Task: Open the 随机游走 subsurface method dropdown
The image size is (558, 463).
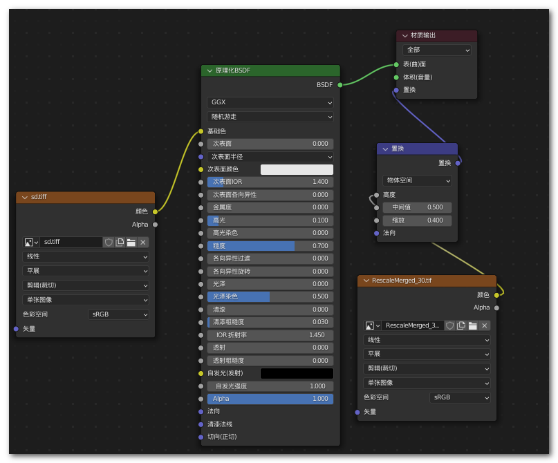Action: pos(270,117)
